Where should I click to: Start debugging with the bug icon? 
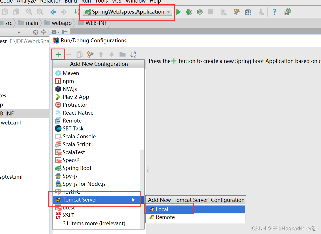click(189, 12)
